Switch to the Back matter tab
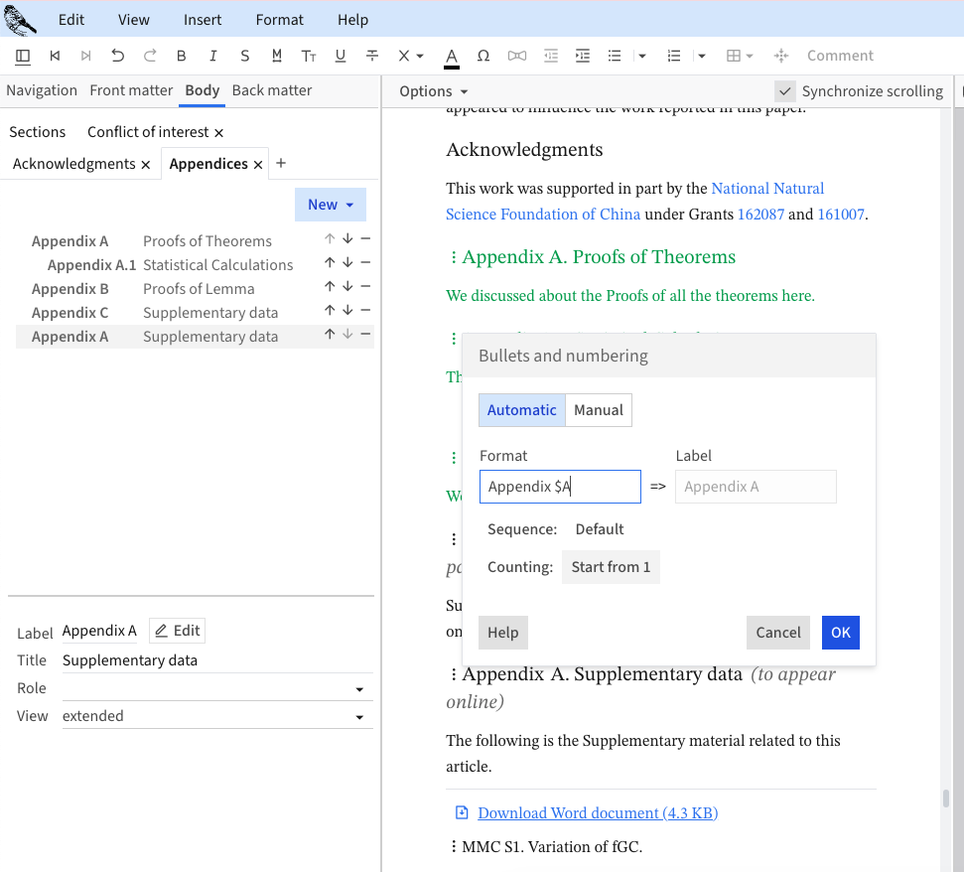 coord(271,90)
